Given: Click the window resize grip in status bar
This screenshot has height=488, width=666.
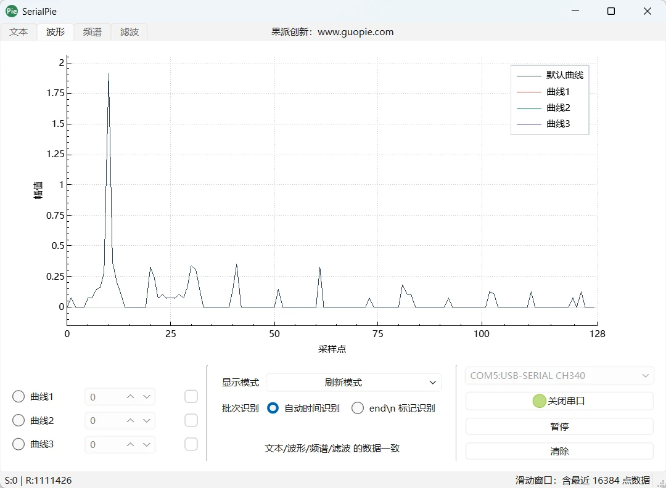Looking at the screenshot, I should tap(660, 483).
